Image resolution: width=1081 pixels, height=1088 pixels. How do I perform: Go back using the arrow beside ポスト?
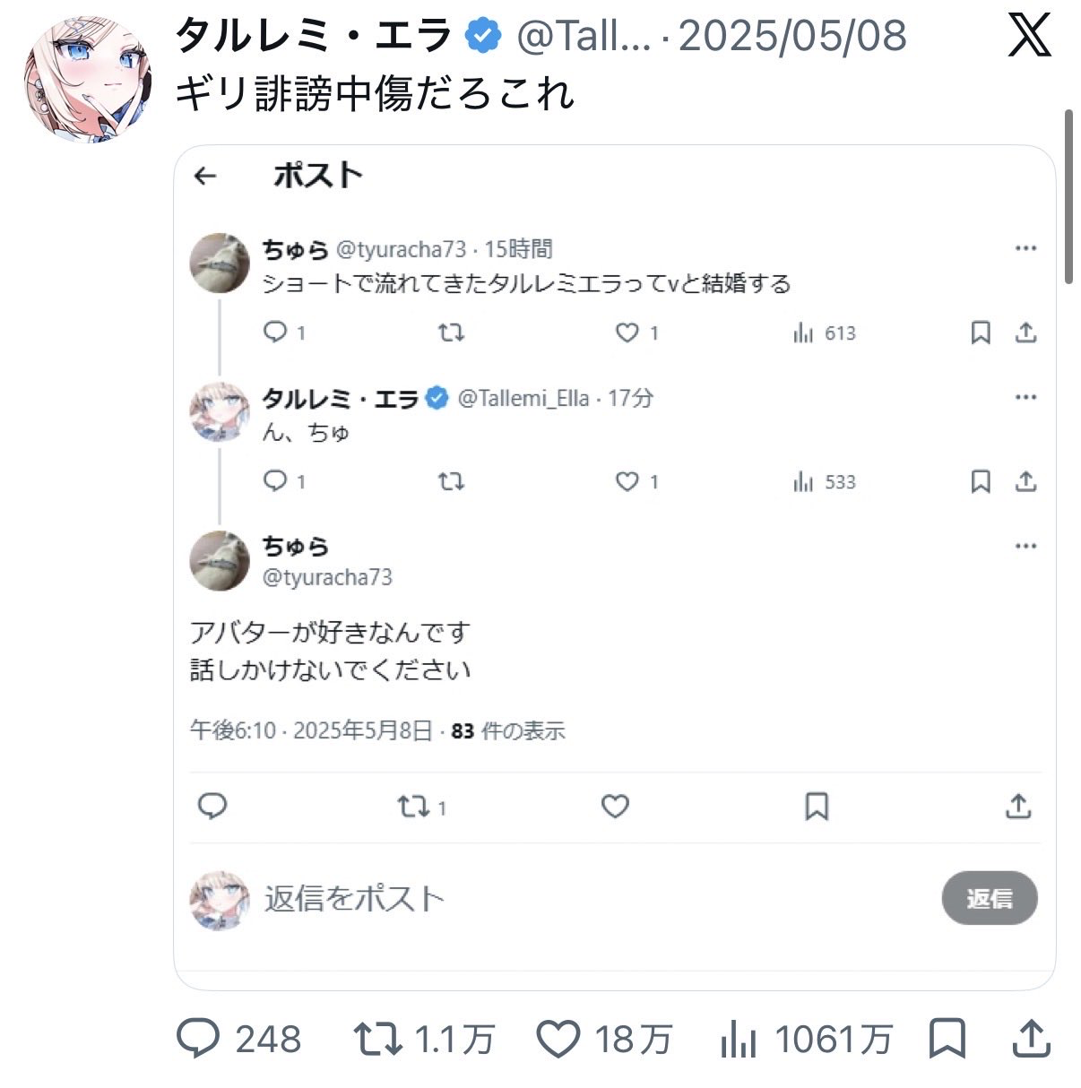pyautogui.click(x=205, y=176)
